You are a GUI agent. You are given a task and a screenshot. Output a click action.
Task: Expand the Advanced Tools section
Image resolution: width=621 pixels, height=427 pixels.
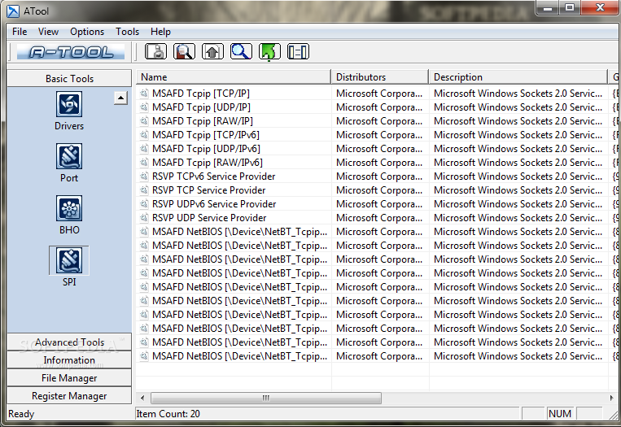(x=69, y=342)
